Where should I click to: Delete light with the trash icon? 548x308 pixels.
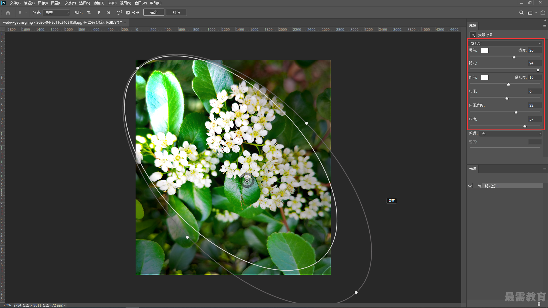[539, 304]
